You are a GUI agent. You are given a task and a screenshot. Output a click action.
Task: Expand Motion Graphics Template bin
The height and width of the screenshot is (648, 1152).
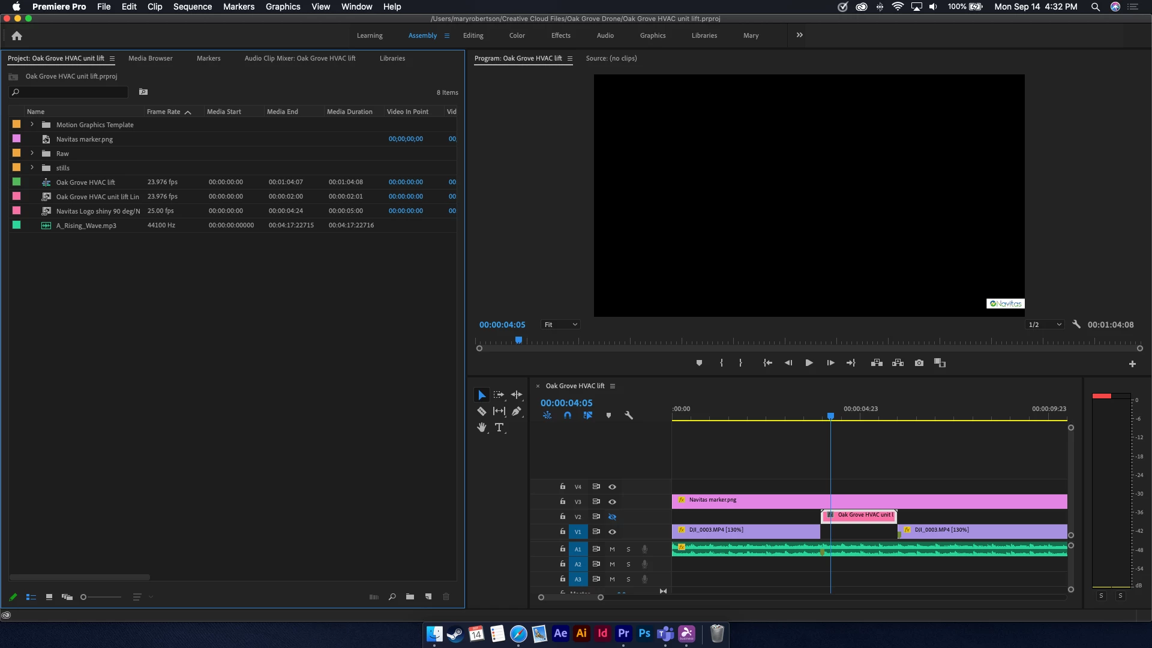pyautogui.click(x=32, y=125)
